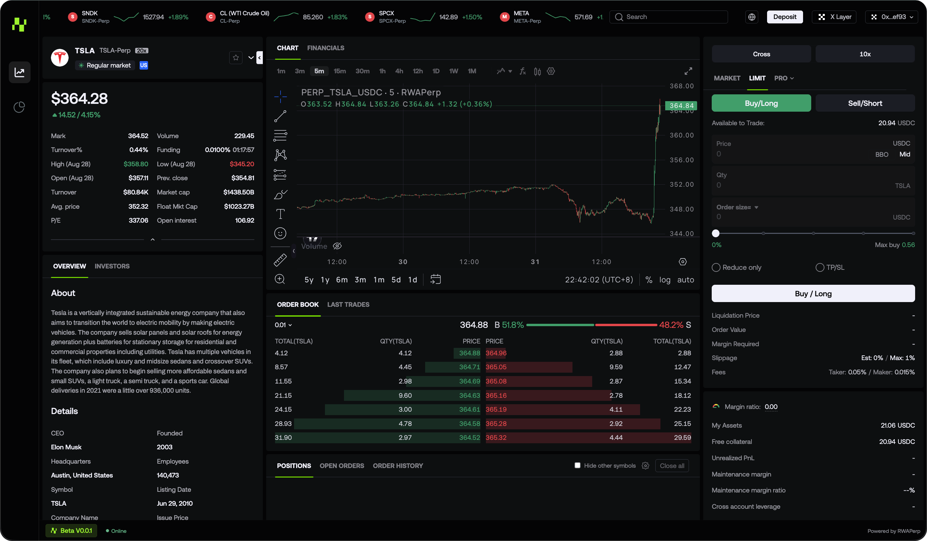Open the Order size unit dropdown
The image size is (927, 541).
coord(737,207)
